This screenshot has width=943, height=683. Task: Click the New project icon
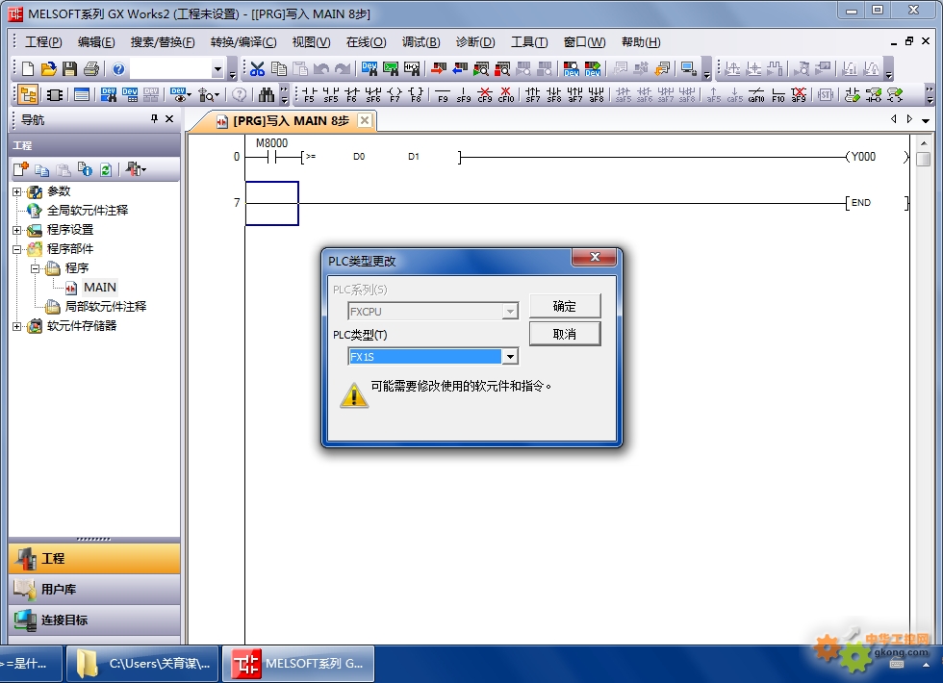(28, 69)
